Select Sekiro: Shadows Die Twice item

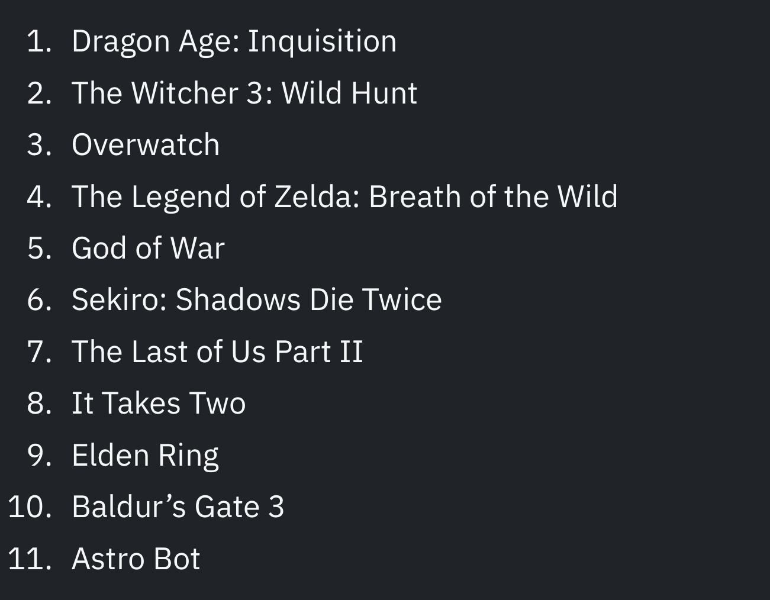click(256, 300)
